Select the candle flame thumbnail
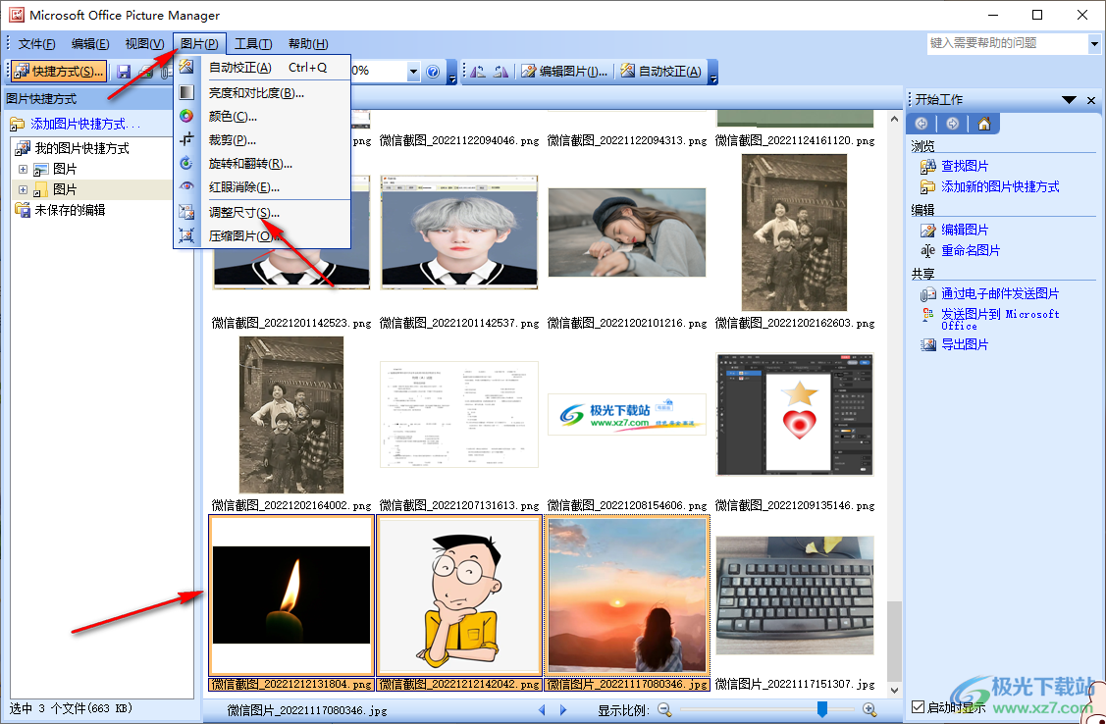The height and width of the screenshot is (724, 1106). 291,595
